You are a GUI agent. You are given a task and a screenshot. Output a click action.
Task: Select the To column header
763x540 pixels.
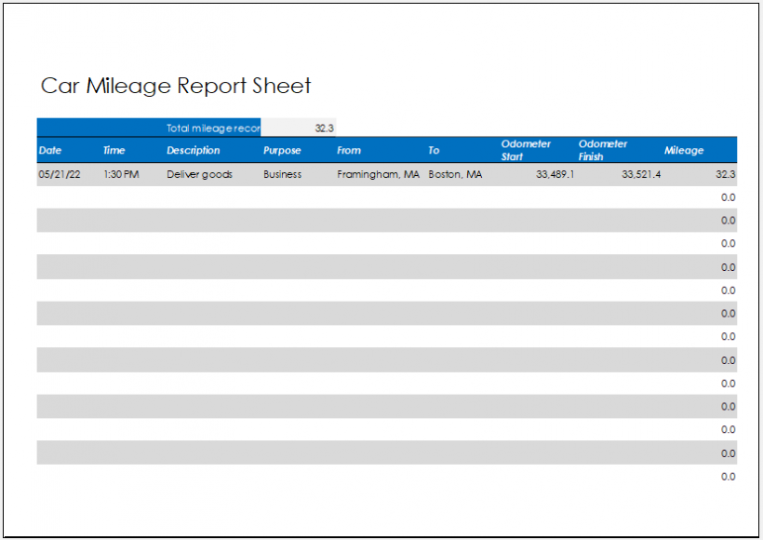click(x=434, y=150)
